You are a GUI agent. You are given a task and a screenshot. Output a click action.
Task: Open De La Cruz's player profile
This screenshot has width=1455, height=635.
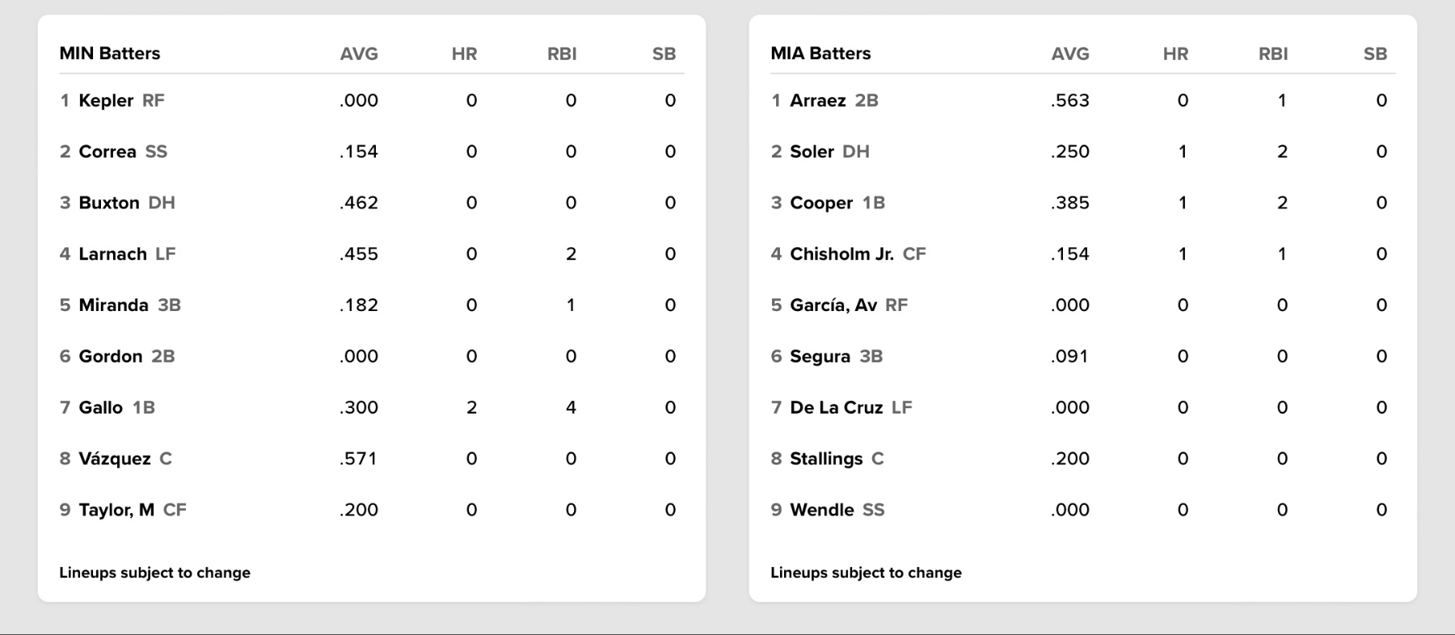(x=836, y=408)
